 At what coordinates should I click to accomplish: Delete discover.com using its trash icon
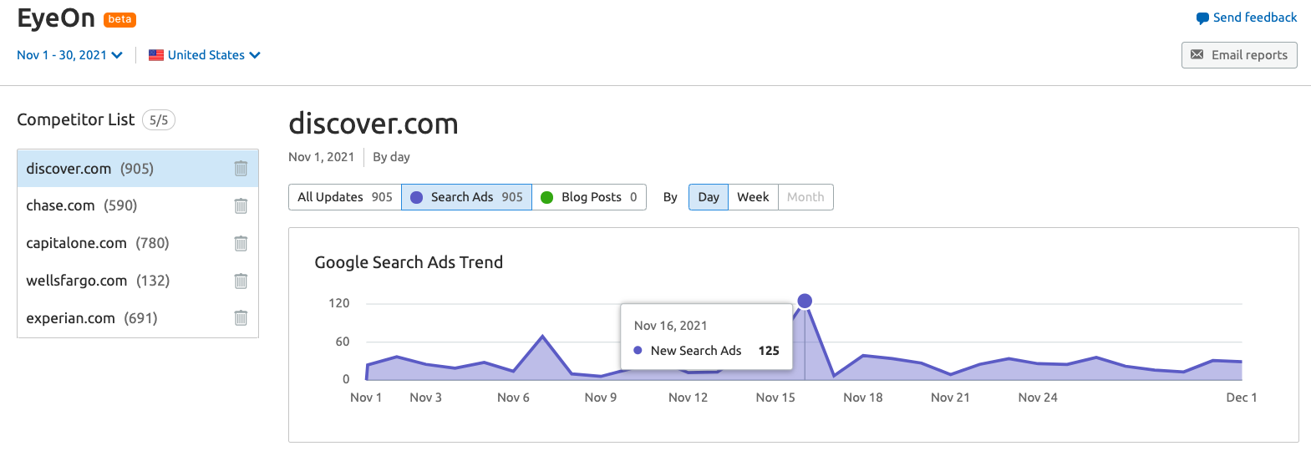241,169
